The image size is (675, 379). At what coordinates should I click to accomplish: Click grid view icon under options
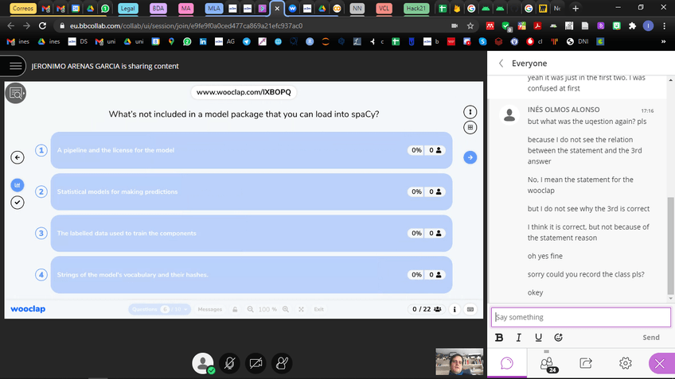470,127
